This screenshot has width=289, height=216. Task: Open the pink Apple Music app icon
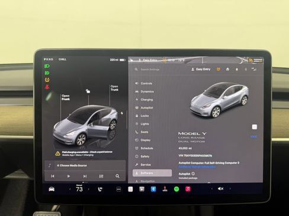point(188,189)
